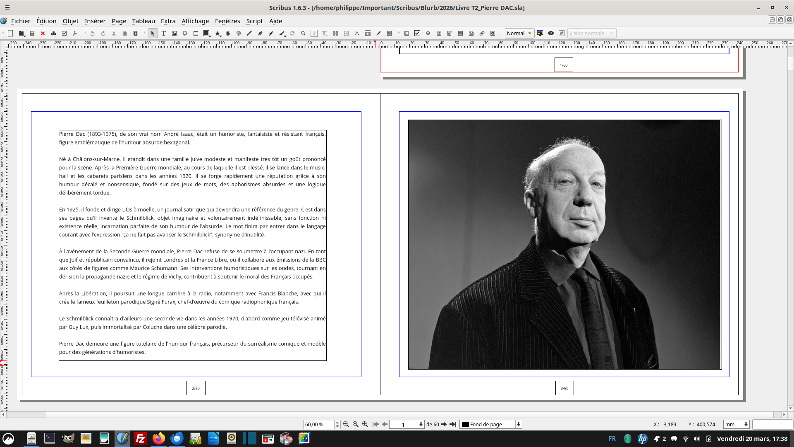The image size is (794, 447).
Task: Select the Measurements tool
Action: pyautogui.click(x=357, y=33)
